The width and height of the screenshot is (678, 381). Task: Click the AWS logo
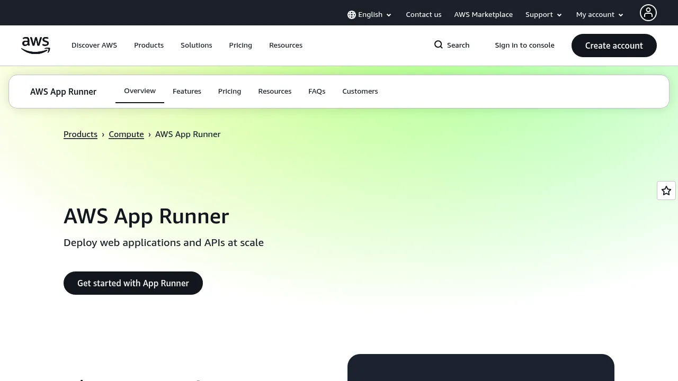35,46
